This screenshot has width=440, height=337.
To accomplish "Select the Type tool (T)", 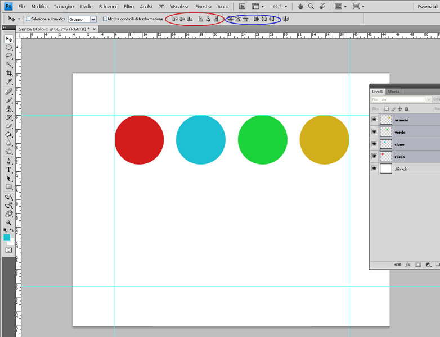I will click(9, 170).
